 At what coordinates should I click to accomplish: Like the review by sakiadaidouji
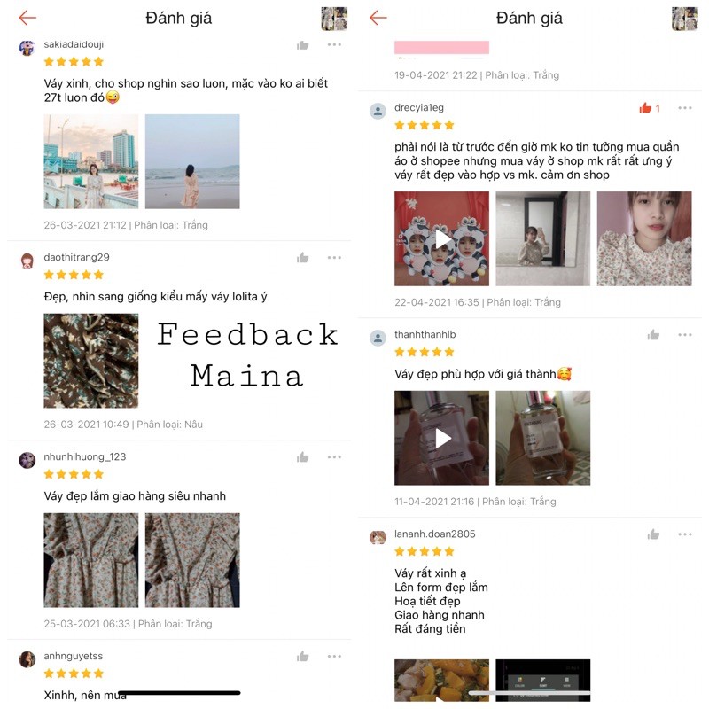[x=302, y=45]
